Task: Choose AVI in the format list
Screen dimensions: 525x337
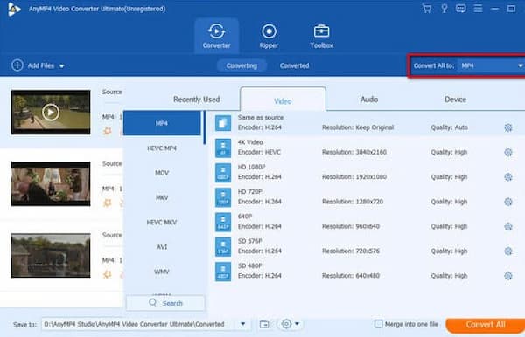Action: (x=162, y=247)
